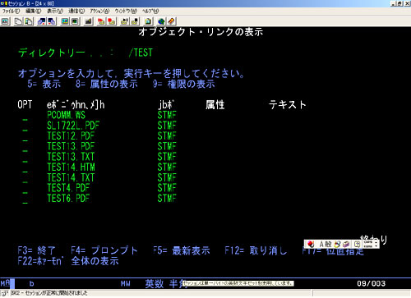Click the STMF type on the PCOMM.WS row

point(167,115)
